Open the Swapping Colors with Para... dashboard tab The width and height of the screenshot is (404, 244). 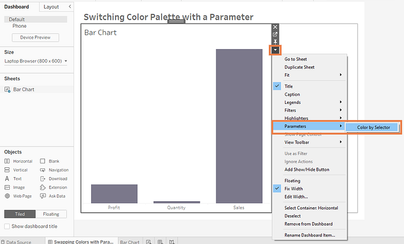81,242
